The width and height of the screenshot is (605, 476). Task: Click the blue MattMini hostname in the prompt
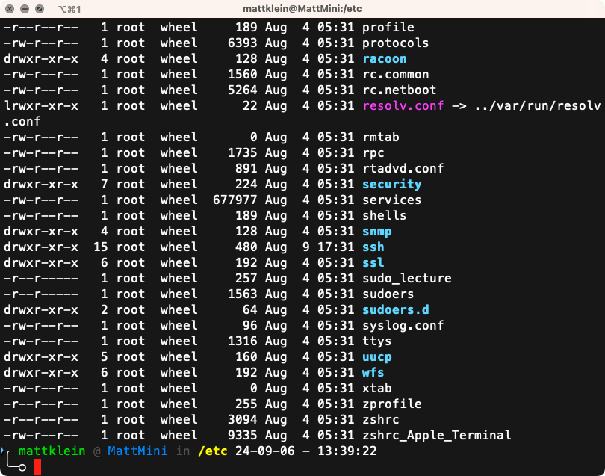click(x=137, y=451)
